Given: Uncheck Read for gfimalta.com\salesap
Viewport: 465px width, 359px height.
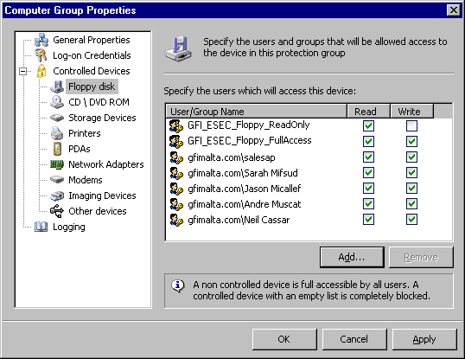Looking at the screenshot, I should [368, 157].
